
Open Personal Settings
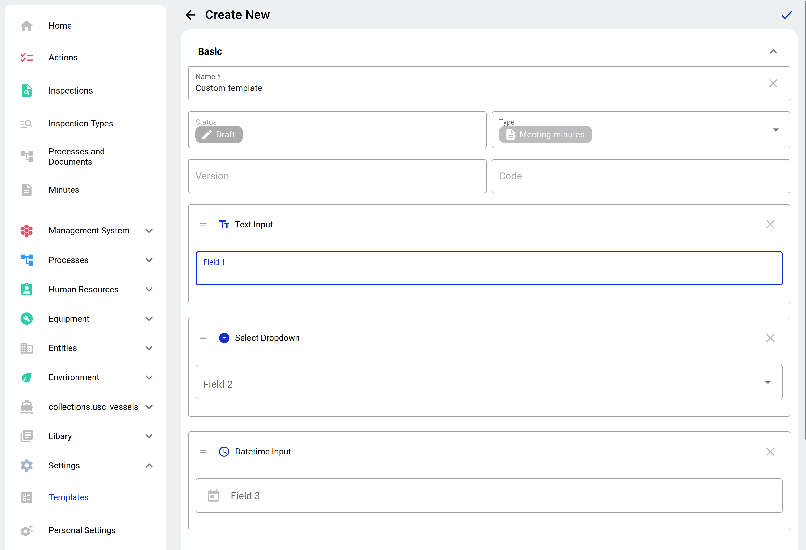(x=82, y=530)
